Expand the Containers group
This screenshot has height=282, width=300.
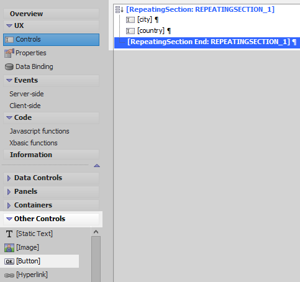coord(9,206)
